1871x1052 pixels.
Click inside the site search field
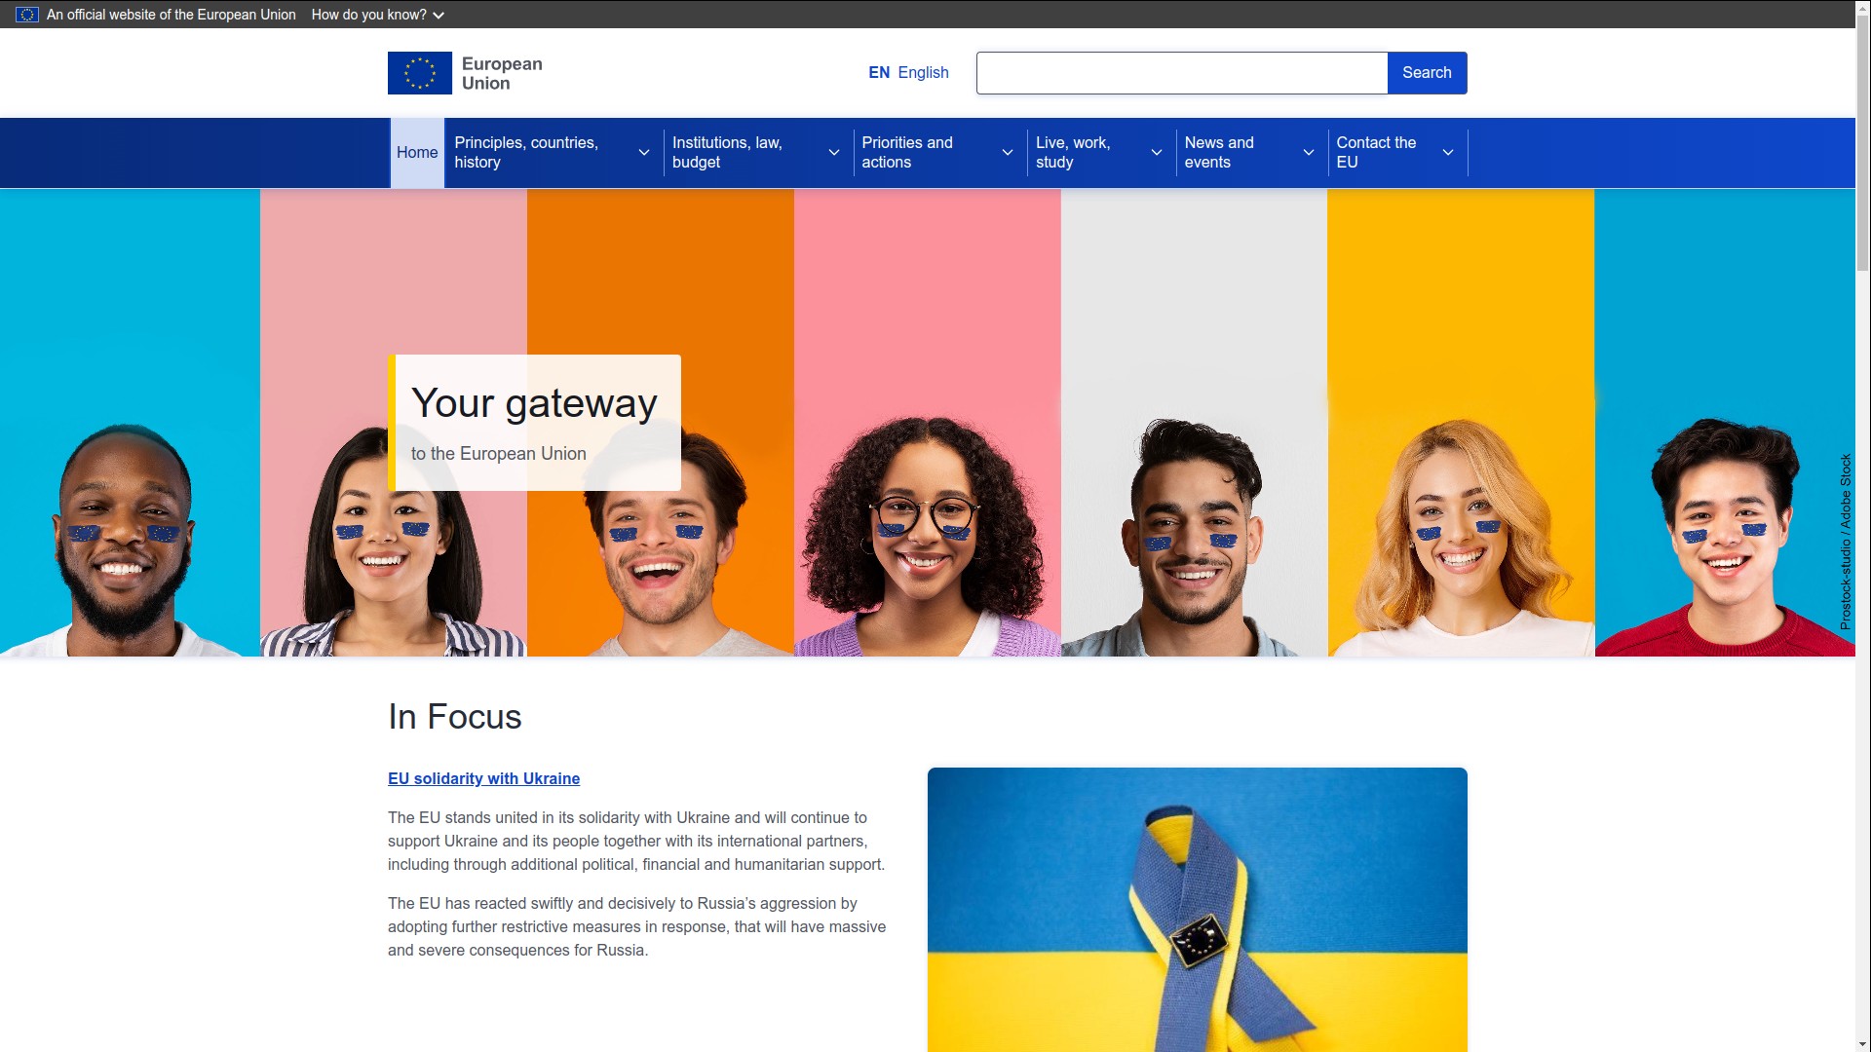1182,73
